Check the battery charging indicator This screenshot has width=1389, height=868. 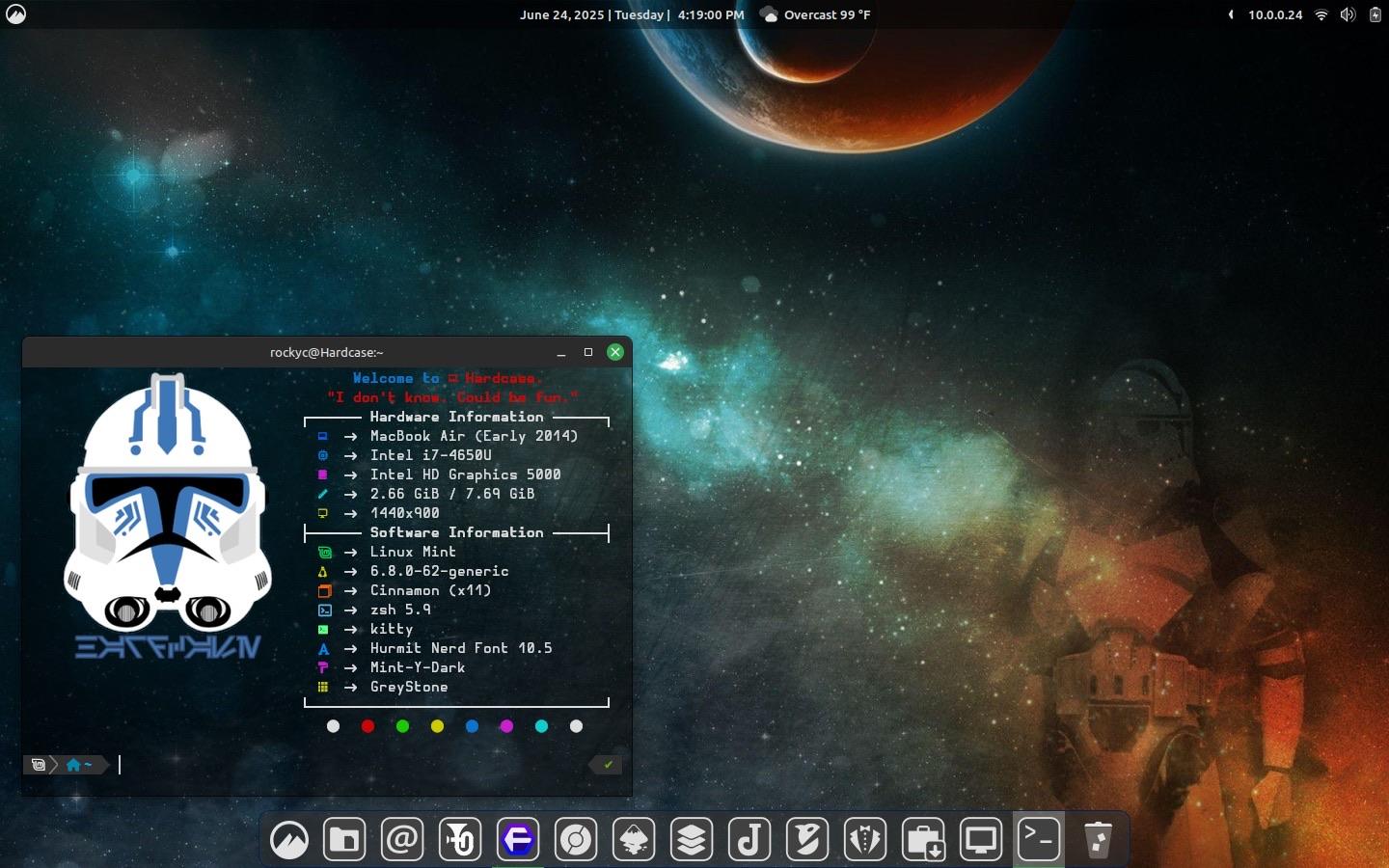pos(1375,14)
